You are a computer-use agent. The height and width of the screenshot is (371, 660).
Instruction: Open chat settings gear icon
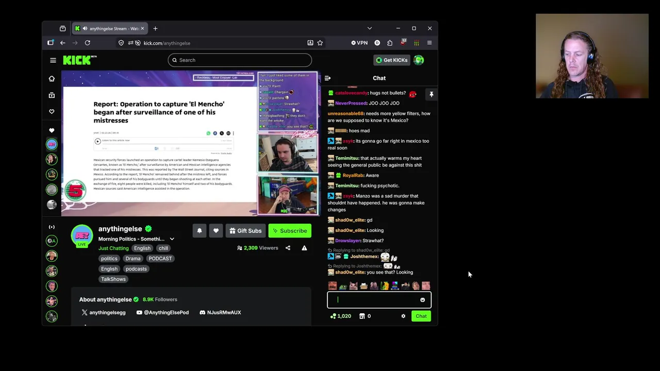(403, 316)
